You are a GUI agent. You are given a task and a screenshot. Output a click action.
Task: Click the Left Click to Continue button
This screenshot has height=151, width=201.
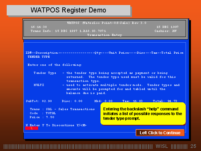tap(160, 133)
